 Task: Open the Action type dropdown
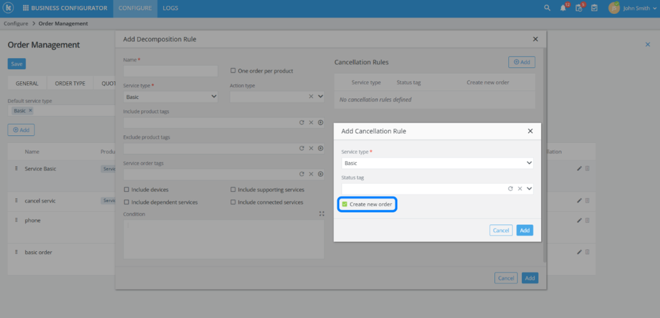point(321,96)
